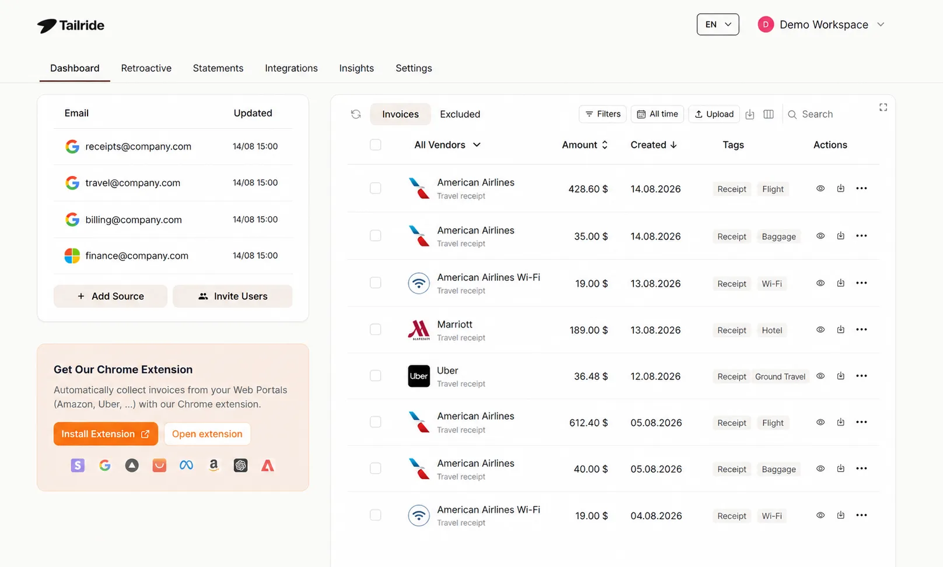Download the Marriott receipt
Image resolution: width=943 pixels, height=567 pixels.
[840, 330]
